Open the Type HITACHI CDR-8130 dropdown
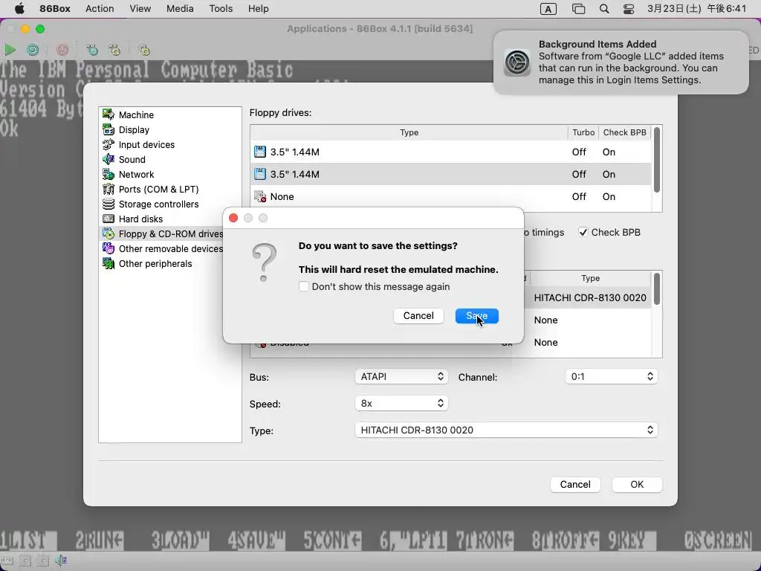The image size is (761, 571). click(x=506, y=430)
